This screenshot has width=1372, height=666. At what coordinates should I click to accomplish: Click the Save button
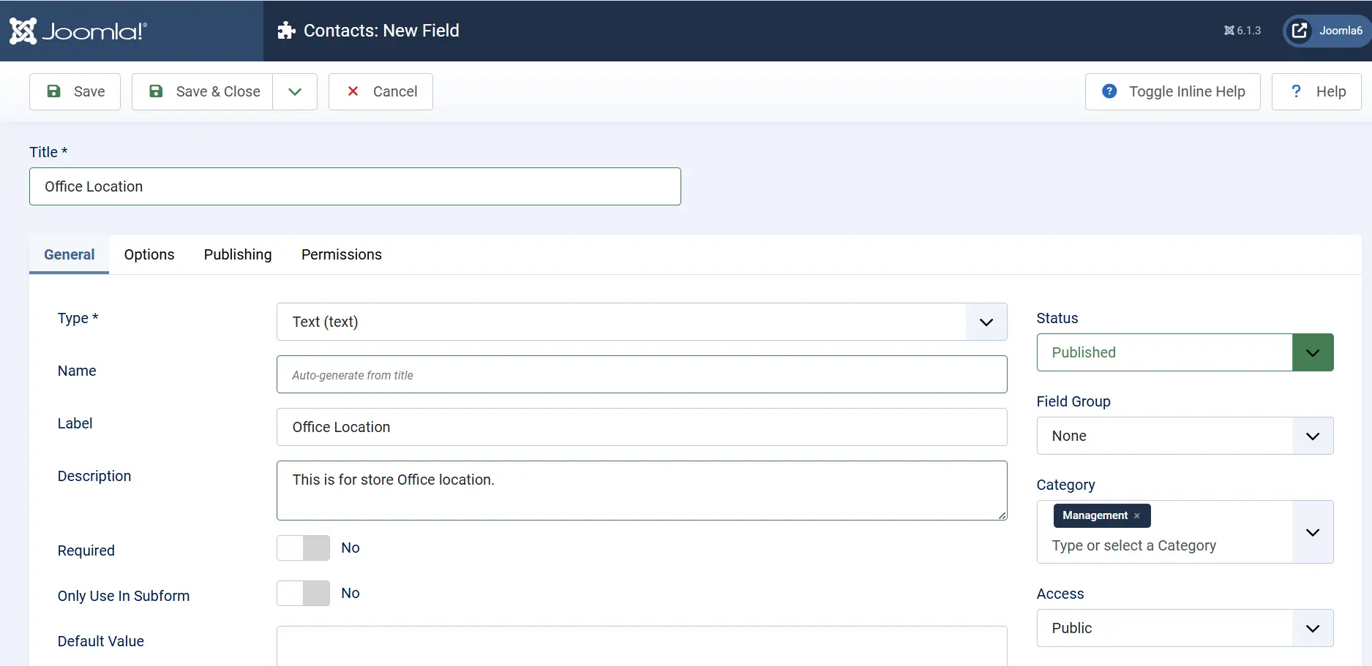(x=75, y=91)
